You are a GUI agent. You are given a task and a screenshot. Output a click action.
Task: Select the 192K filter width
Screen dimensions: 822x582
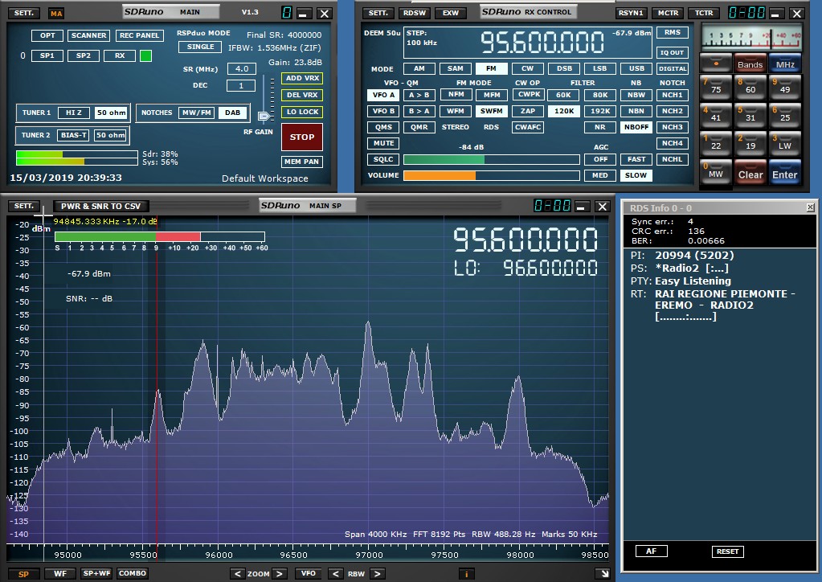pos(599,111)
